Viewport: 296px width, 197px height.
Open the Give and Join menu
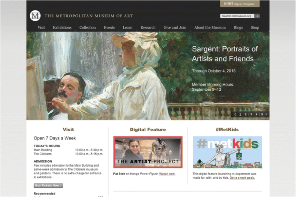pyautogui.click(x=175, y=28)
